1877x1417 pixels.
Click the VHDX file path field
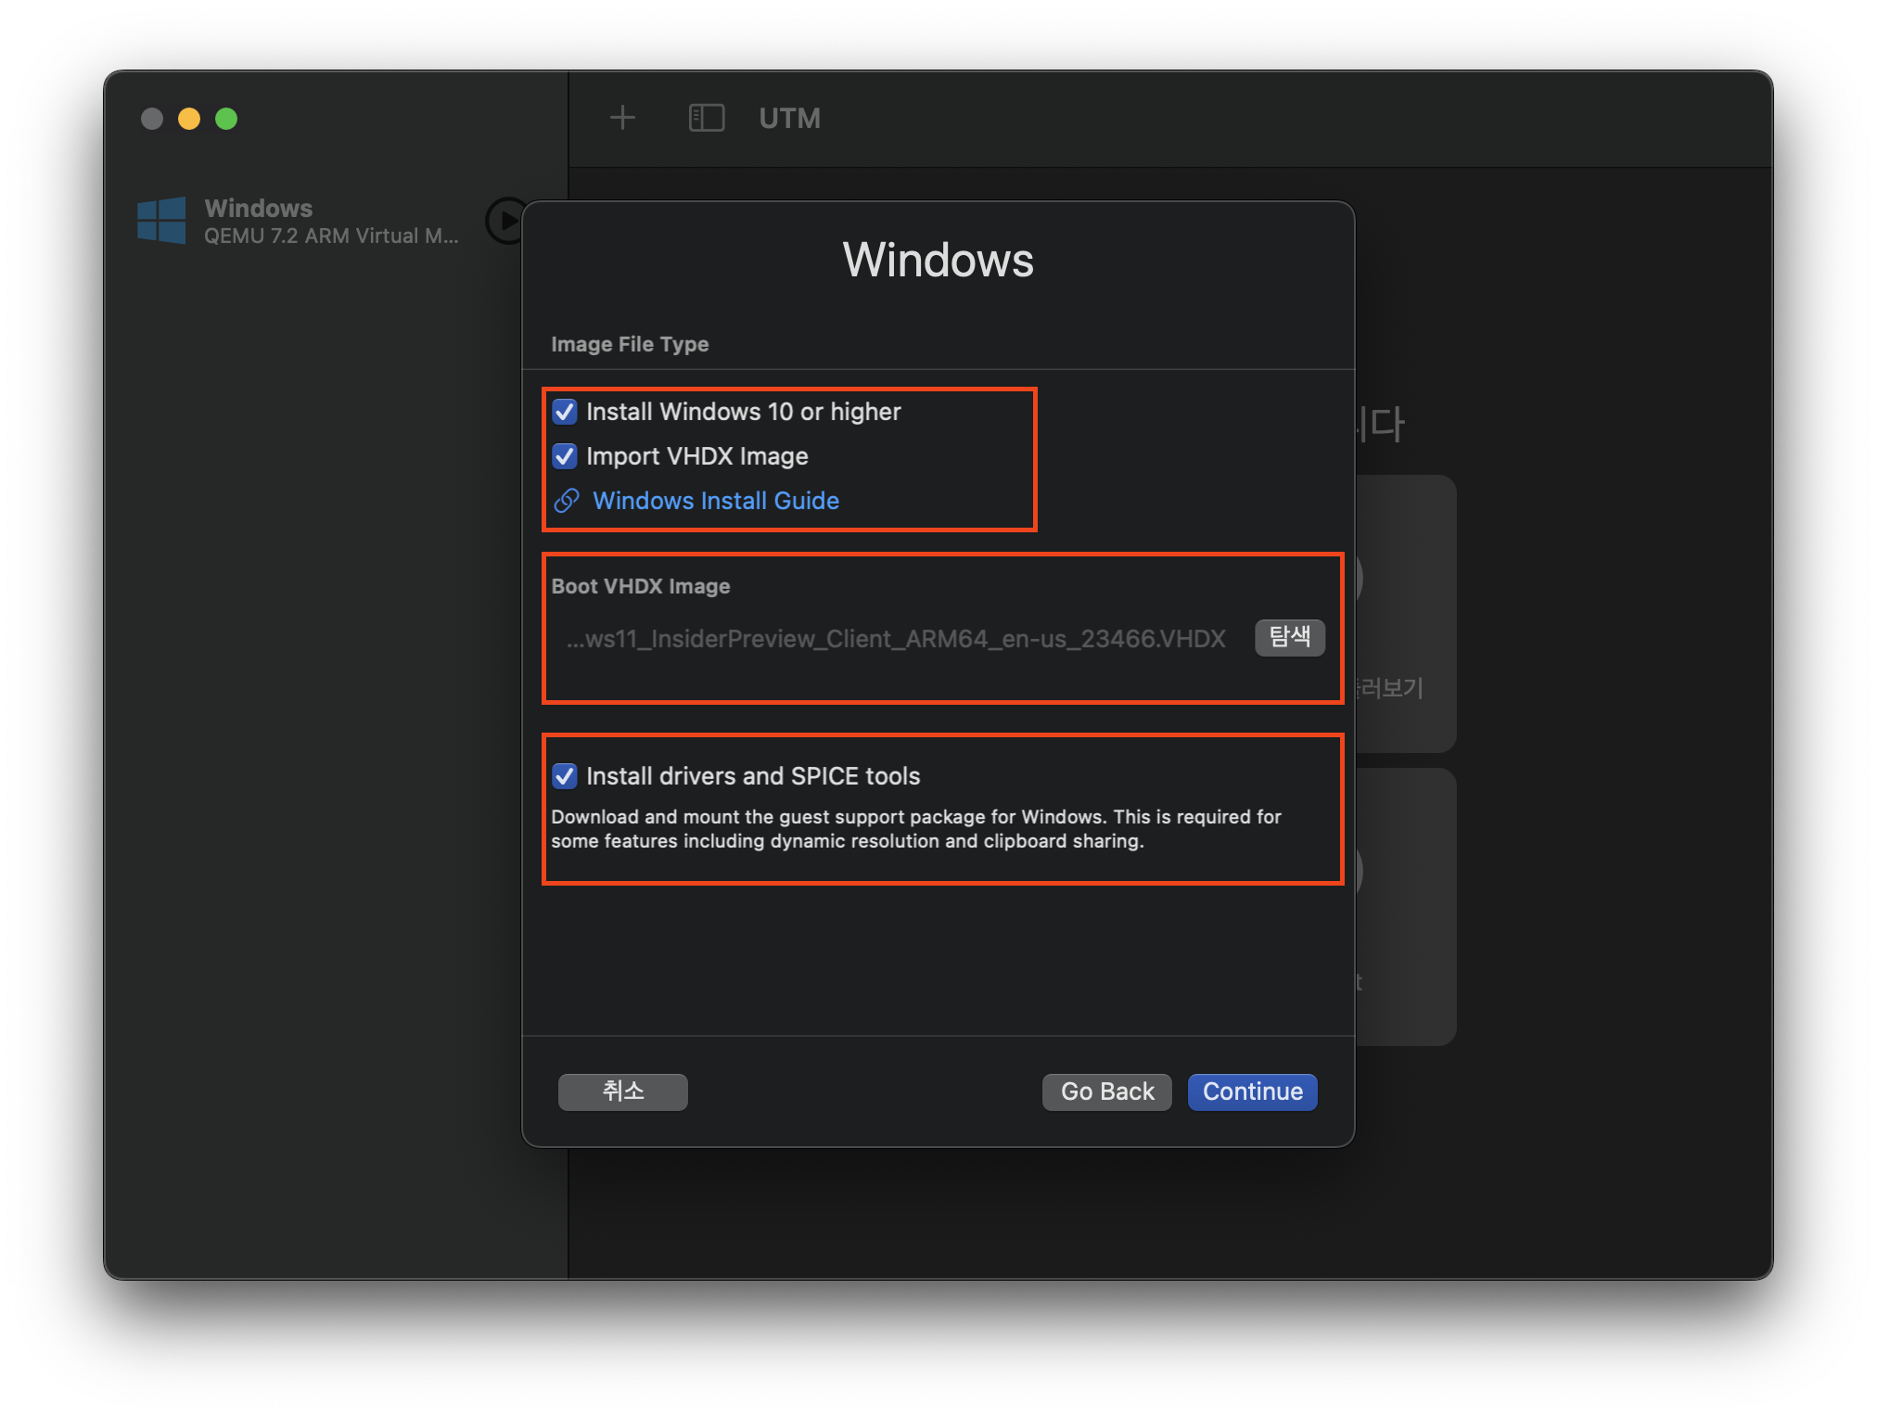[x=896, y=639]
